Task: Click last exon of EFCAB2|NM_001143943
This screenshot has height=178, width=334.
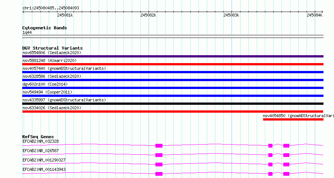Action: coord(286,174)
